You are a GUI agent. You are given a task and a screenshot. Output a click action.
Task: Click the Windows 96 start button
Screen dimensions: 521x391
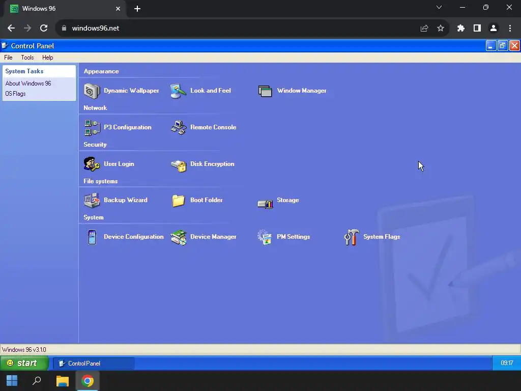pos(23,363)
